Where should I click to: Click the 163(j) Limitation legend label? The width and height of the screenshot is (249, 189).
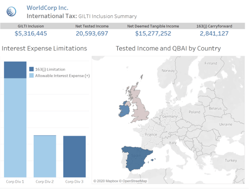(x=50, y=69)
